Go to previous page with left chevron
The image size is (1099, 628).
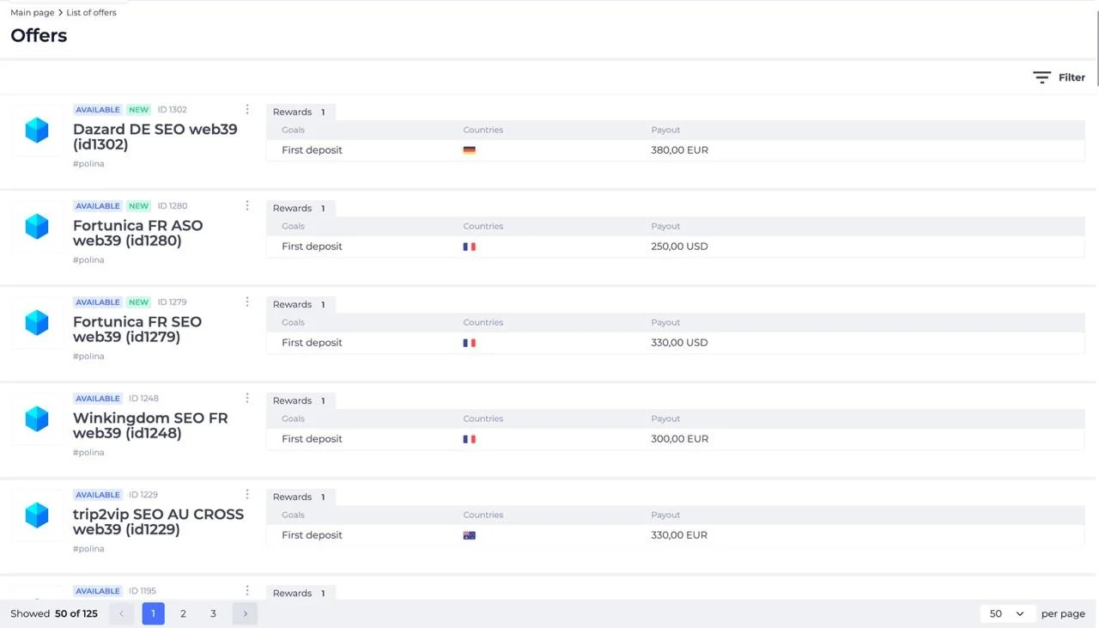coord(121,613)
